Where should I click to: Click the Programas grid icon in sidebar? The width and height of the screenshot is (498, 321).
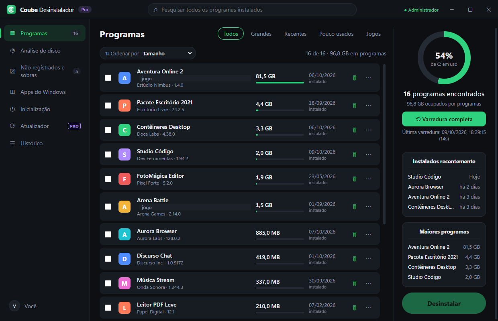tap(12, 33)
